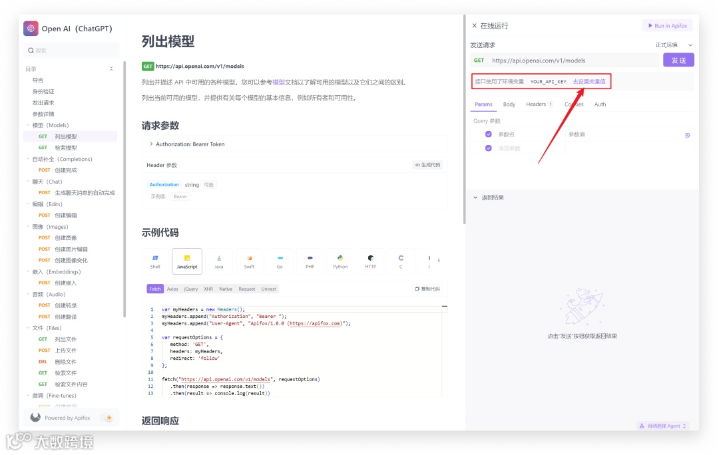The height and width of the screenshot is (455, 719).
Task: Collapse the 聊天 (Chat) tree group
Action: (x=28, y=182)
